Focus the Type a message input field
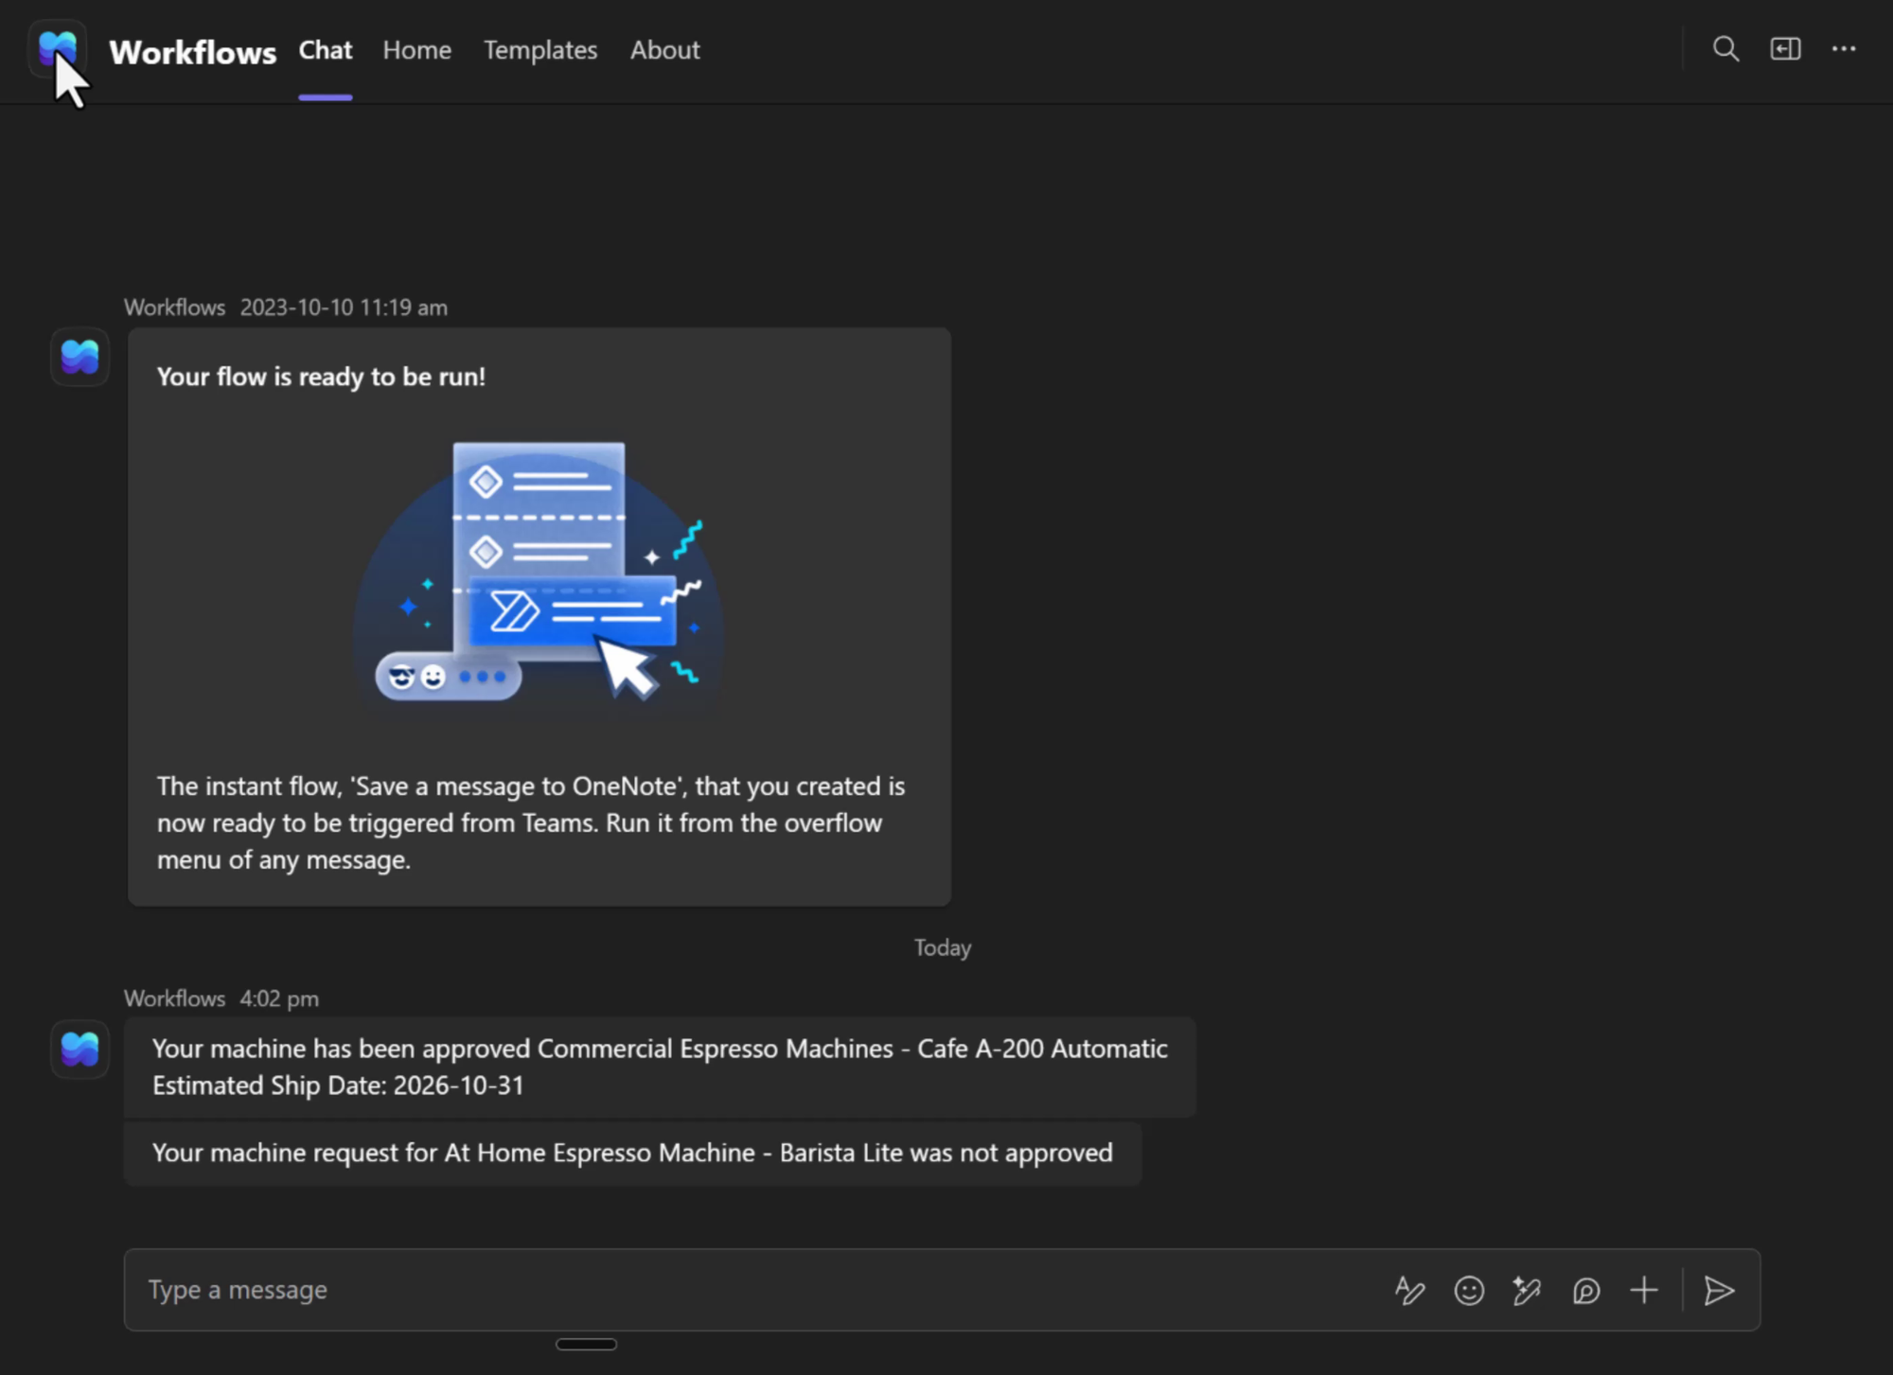1893x1375 pixels. point(942,1290)
